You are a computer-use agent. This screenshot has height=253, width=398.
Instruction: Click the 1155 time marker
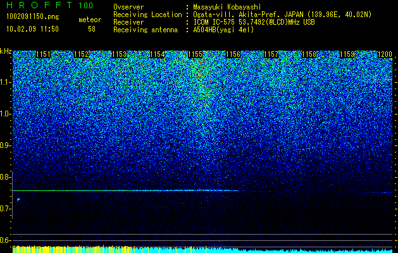195,54
